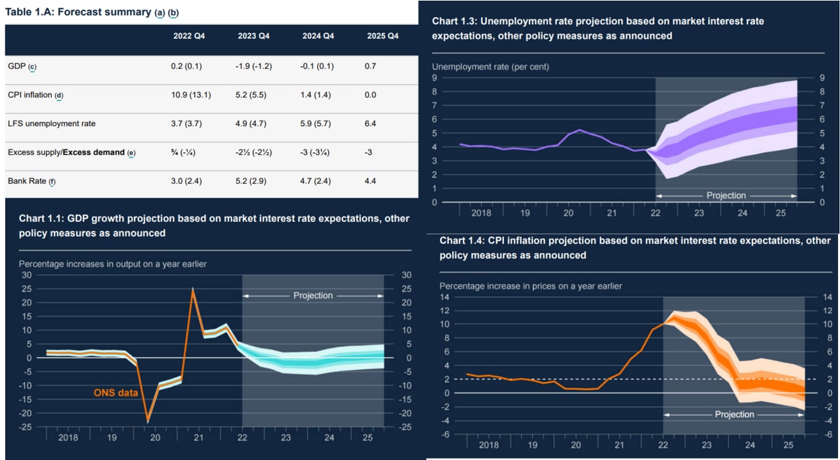This screenshot has width=840, height=460.
Task: Open footnote (d) beside CPI inflation
Action: pyautogui.click(x=59, y=95)
